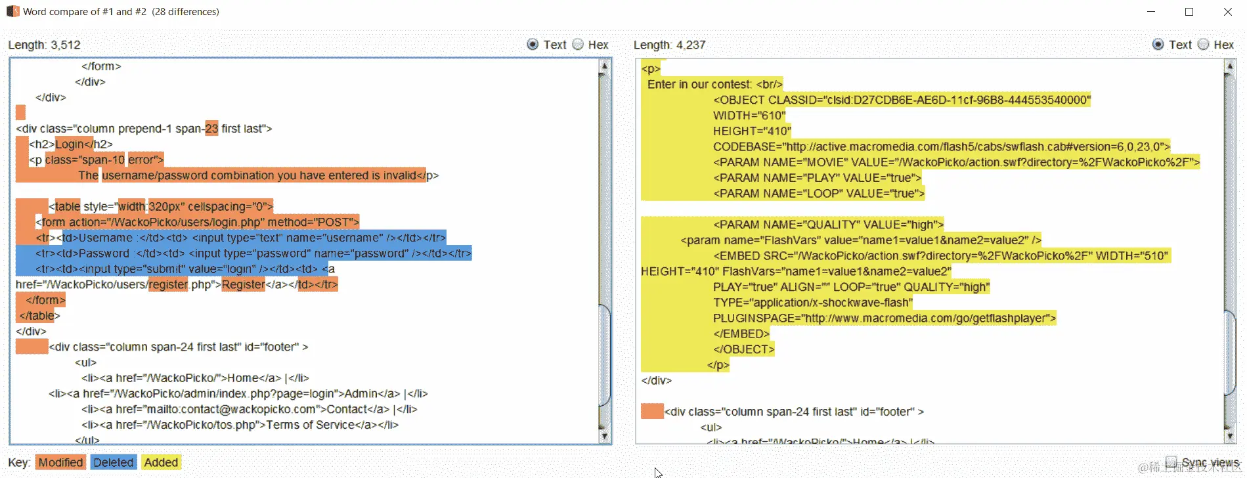Select the left pane Hex radio button
This screenshot has width=1247, height=478.
point(578,44)
